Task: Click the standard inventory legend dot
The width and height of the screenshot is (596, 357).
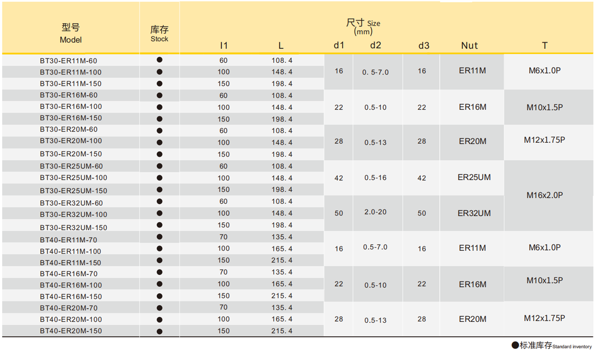Action: point(515,345)
